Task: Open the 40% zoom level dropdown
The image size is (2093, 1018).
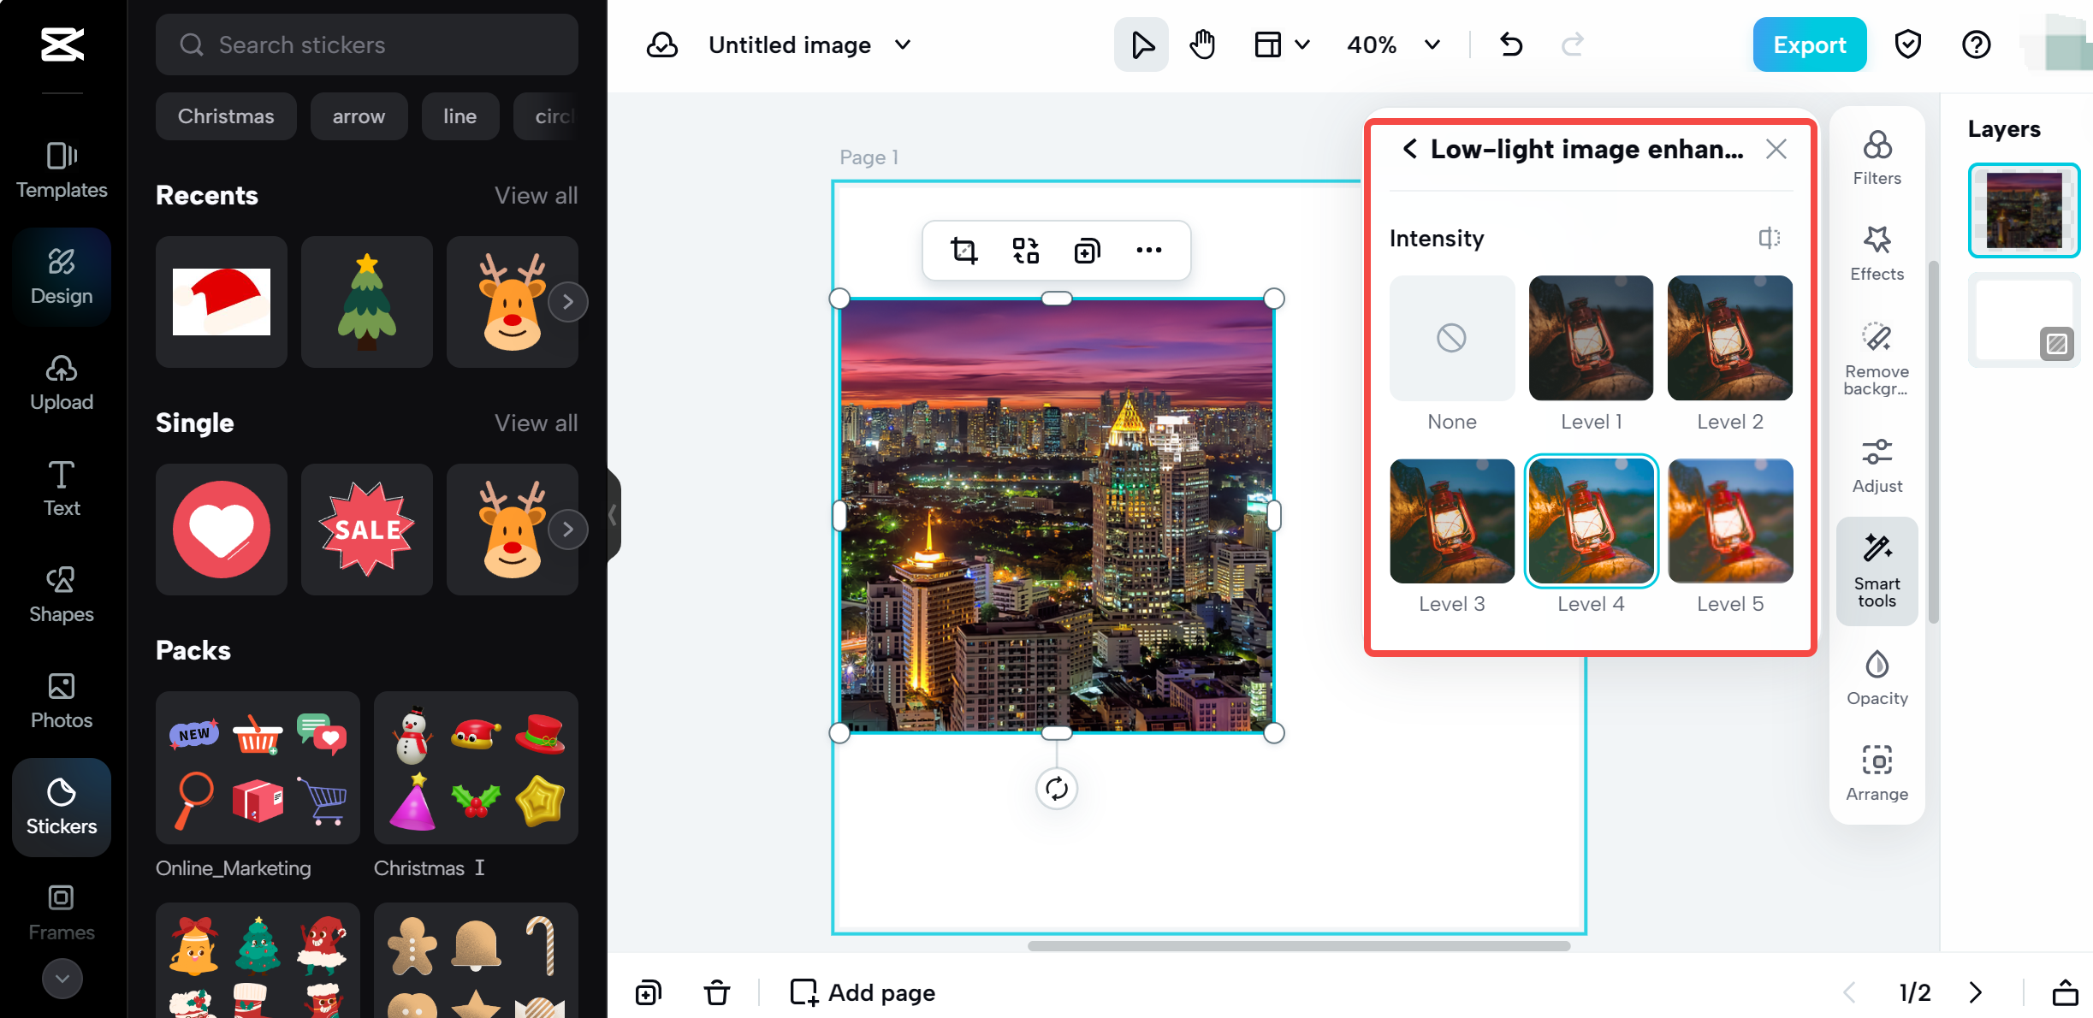Action: tap(1393, 44)
